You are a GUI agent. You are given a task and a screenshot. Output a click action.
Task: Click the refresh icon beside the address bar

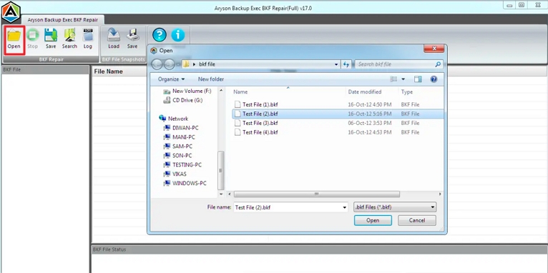tap(346, 64)
